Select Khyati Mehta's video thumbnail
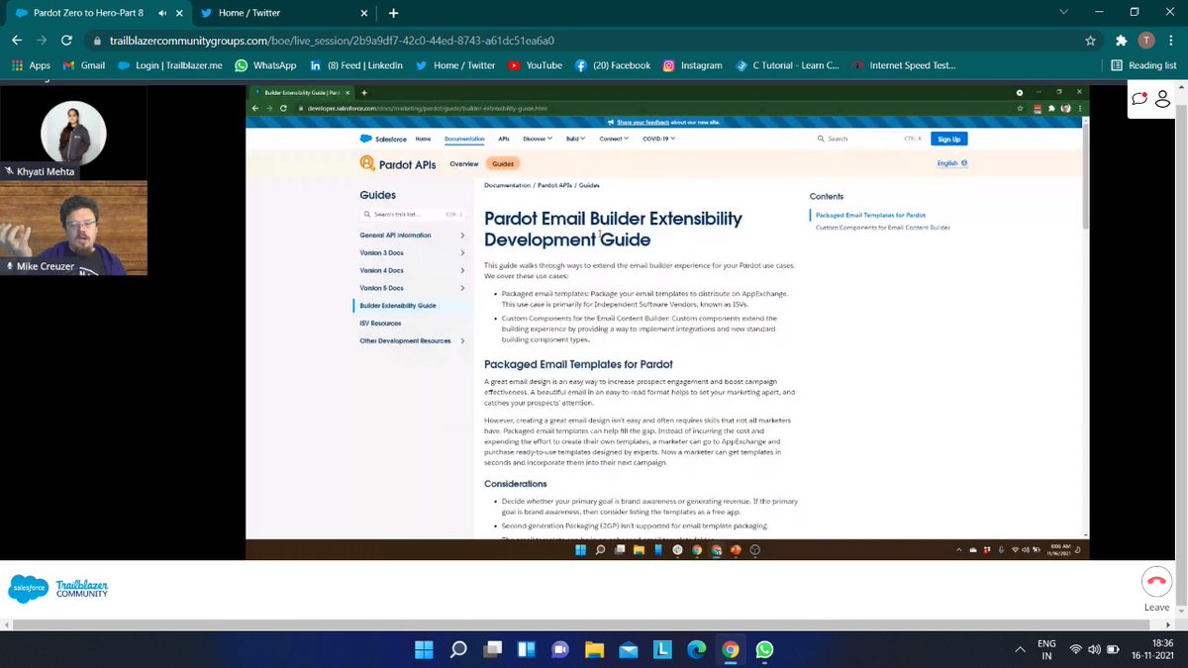This screenshot has height=668, width=1188. [x=73, y=132]
